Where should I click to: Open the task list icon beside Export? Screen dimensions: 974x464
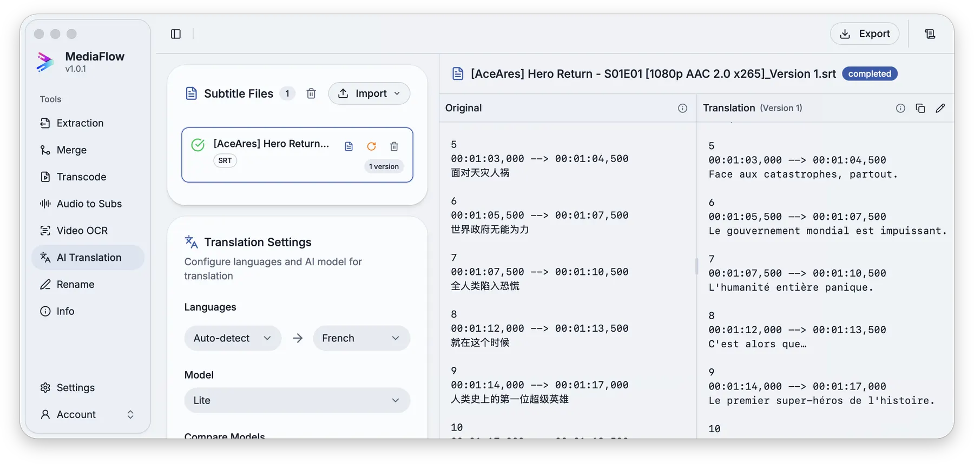click(930, 34)
